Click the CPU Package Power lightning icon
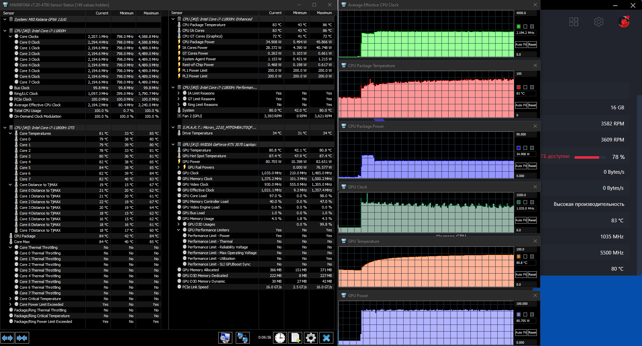 (x=179, y=42)
